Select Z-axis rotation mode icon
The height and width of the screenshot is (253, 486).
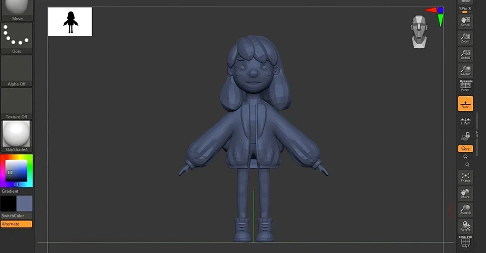467,164
